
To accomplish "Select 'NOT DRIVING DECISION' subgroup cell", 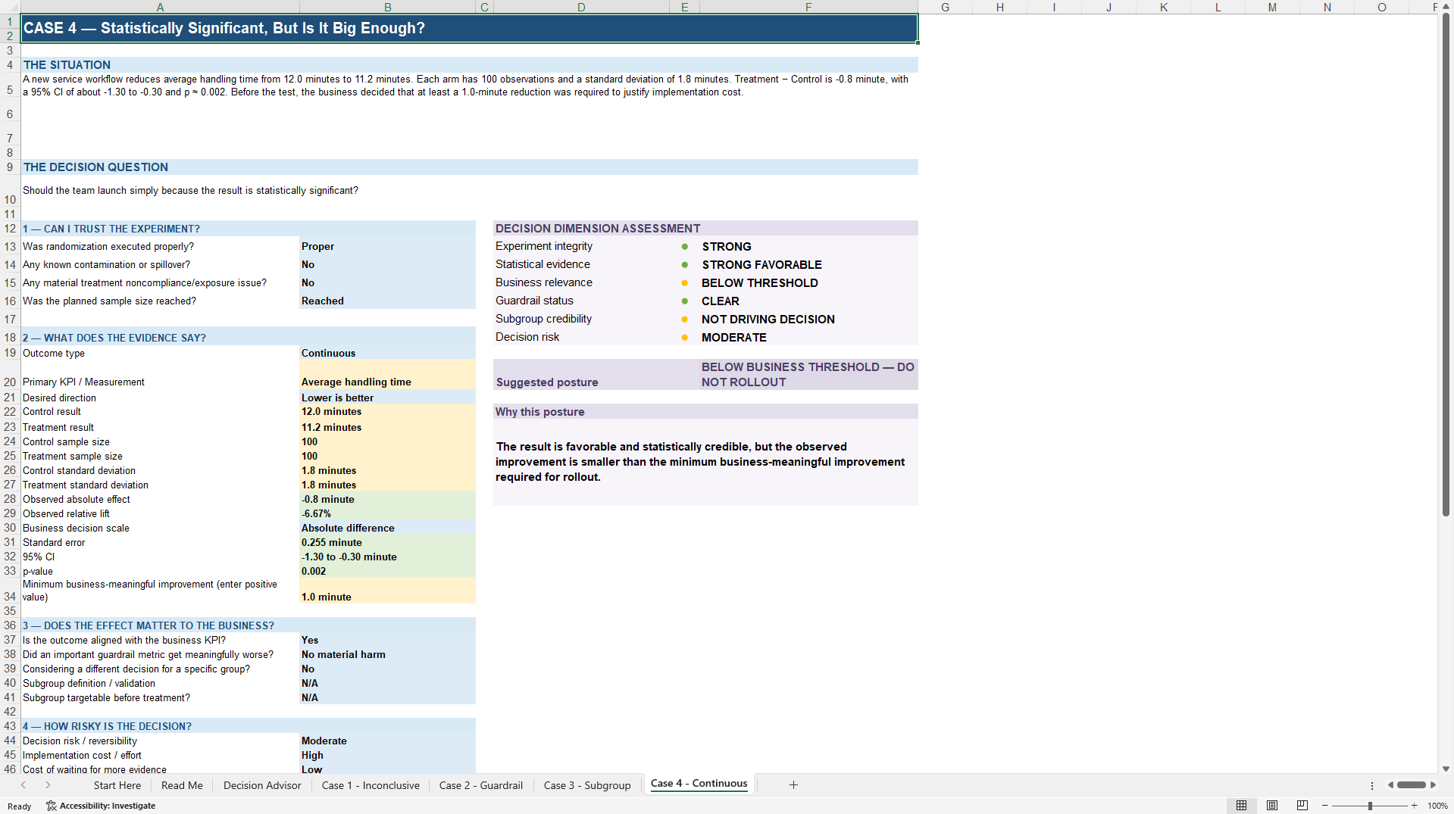I will [x=808, y=320].
